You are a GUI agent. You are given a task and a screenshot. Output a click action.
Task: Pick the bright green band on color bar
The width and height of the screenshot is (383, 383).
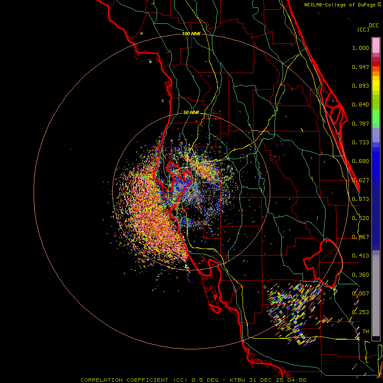(x=376, y=116)
